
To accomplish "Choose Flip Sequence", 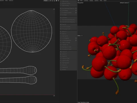I will pyautogui.click(x=68, y=63).
